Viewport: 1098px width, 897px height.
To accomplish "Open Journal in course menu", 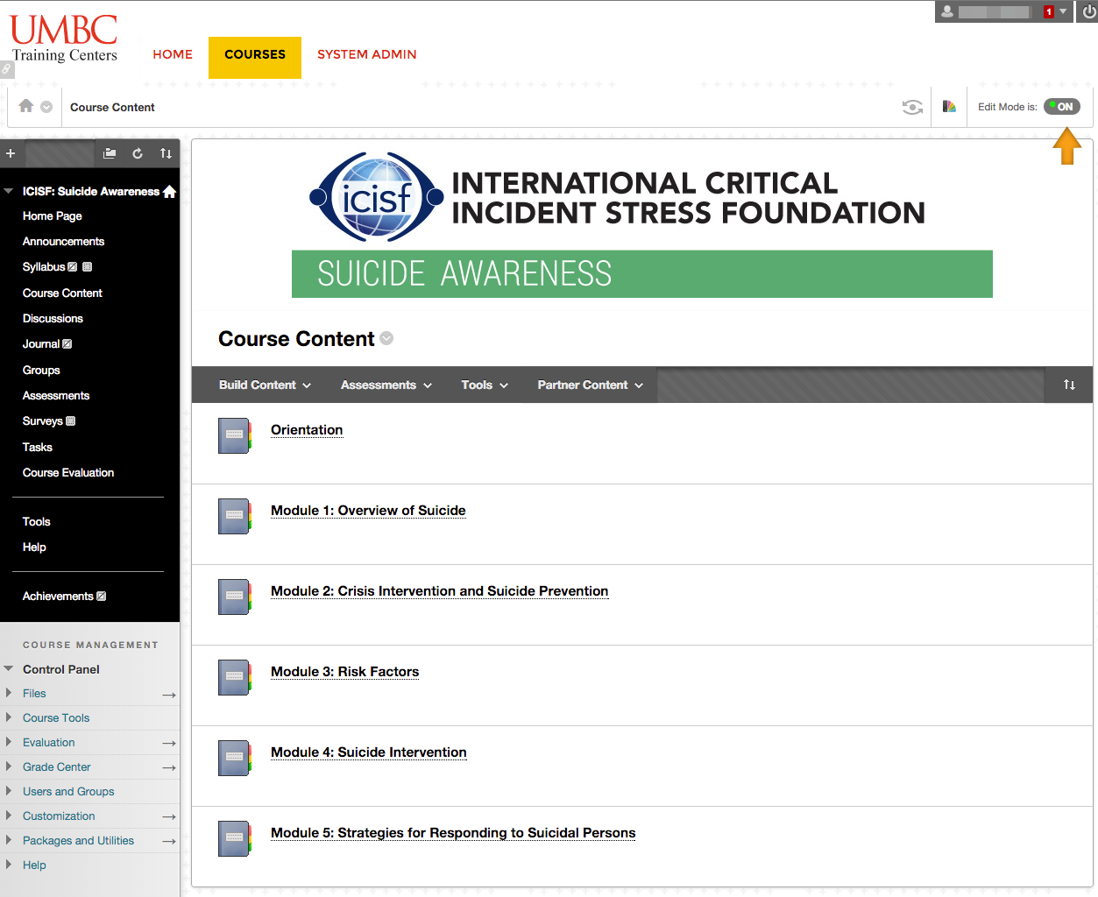I will tap(41, 343).
